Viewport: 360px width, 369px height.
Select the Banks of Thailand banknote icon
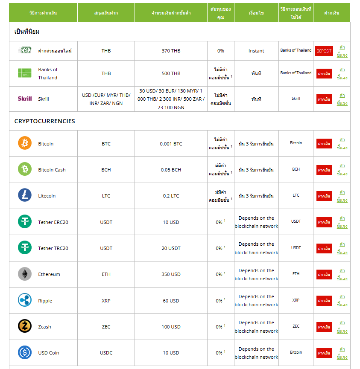pos(24,73)
